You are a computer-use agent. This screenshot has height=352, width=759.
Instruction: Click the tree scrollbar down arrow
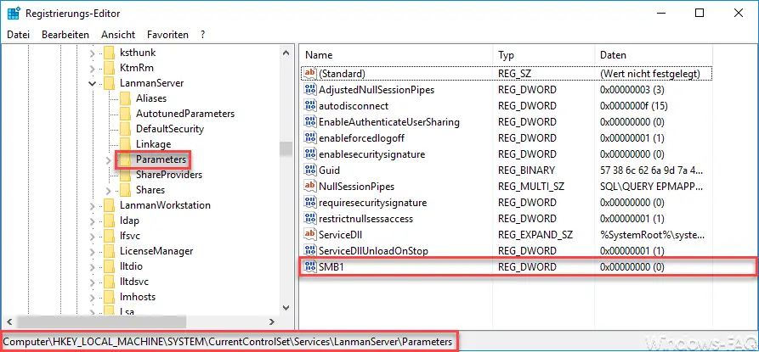coord(286,307)
